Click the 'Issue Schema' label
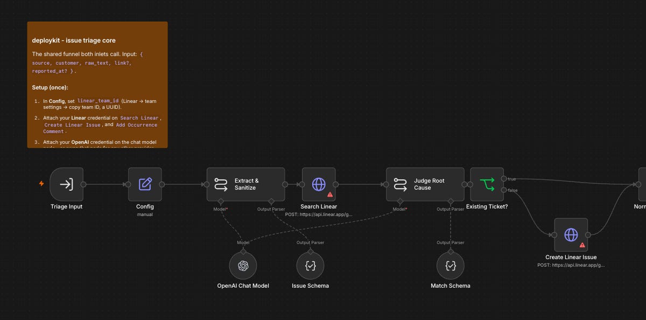 310,286
